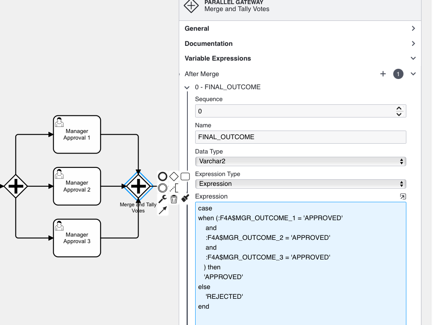Click the paint brush color icon
Image resolution: width=433 pixels, height=325 pixels.
coord(185,198)
